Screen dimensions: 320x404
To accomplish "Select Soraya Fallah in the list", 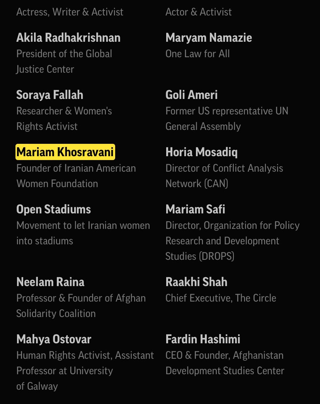I will [x=49, y=95].
